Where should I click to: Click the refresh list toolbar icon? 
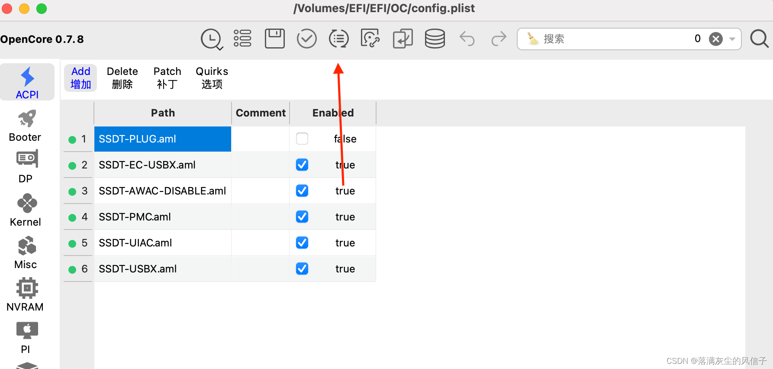(339, 39)
